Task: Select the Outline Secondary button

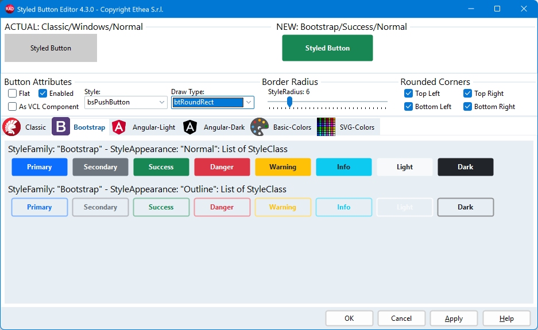Action: pos(100,207)
